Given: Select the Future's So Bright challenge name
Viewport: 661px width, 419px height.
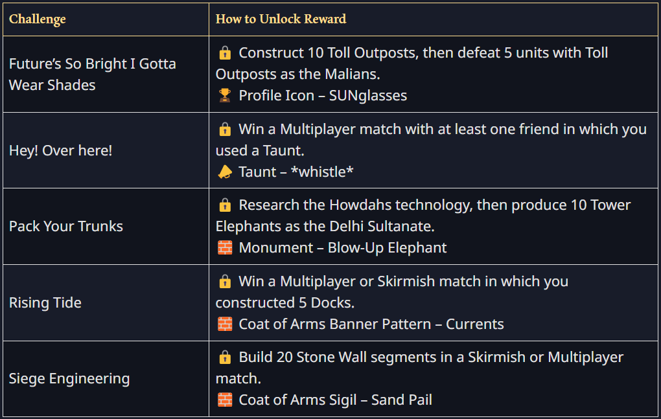Looking at the screenshot, I should [x=92, y=74].
